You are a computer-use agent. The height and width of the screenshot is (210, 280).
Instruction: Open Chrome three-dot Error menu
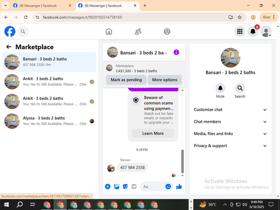point(269,17)
